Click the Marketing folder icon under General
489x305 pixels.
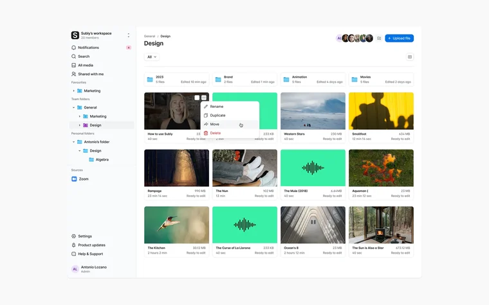coord(86,116)
